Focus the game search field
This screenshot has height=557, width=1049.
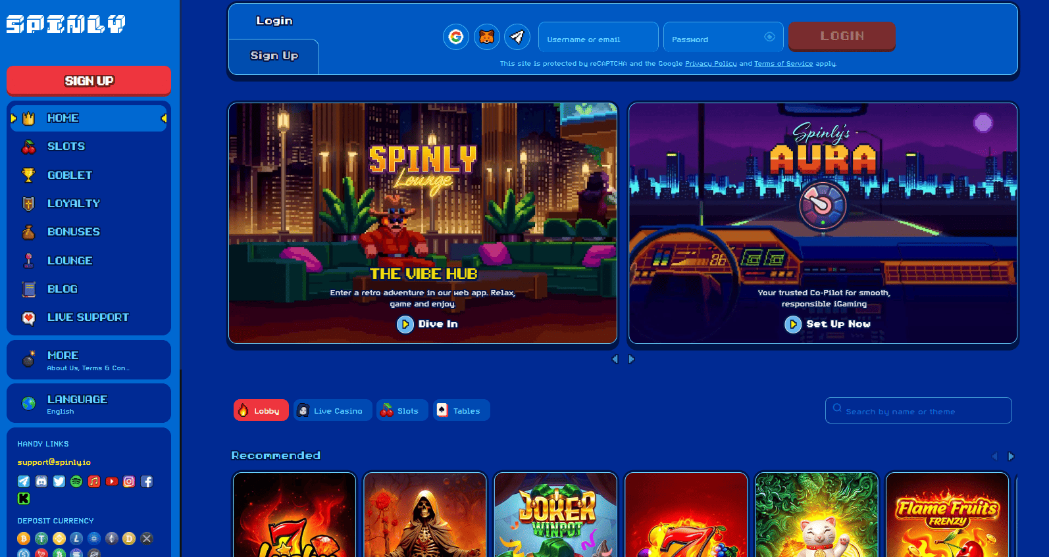tap(919, 410)
